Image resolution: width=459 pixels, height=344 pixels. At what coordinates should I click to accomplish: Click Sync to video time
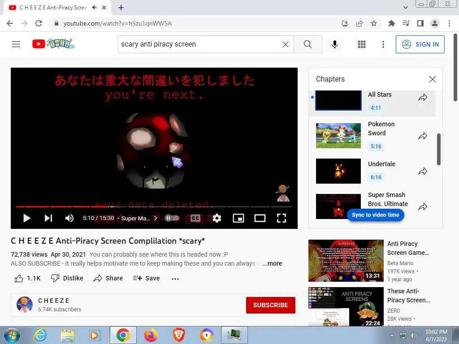(x=376, y=215)
